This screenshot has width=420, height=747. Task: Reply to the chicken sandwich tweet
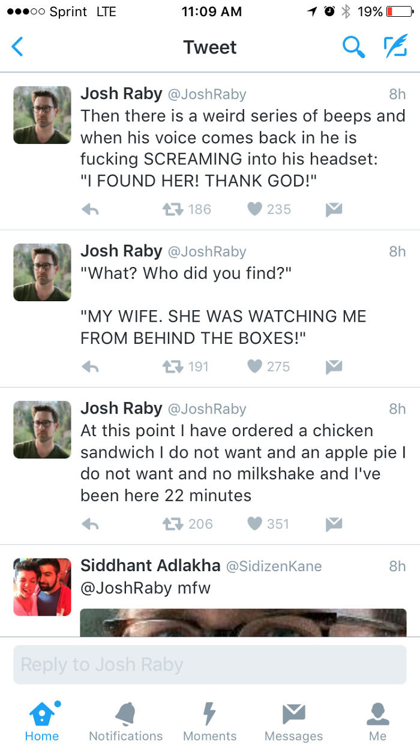pyautogui.click(x=90, y=524)
